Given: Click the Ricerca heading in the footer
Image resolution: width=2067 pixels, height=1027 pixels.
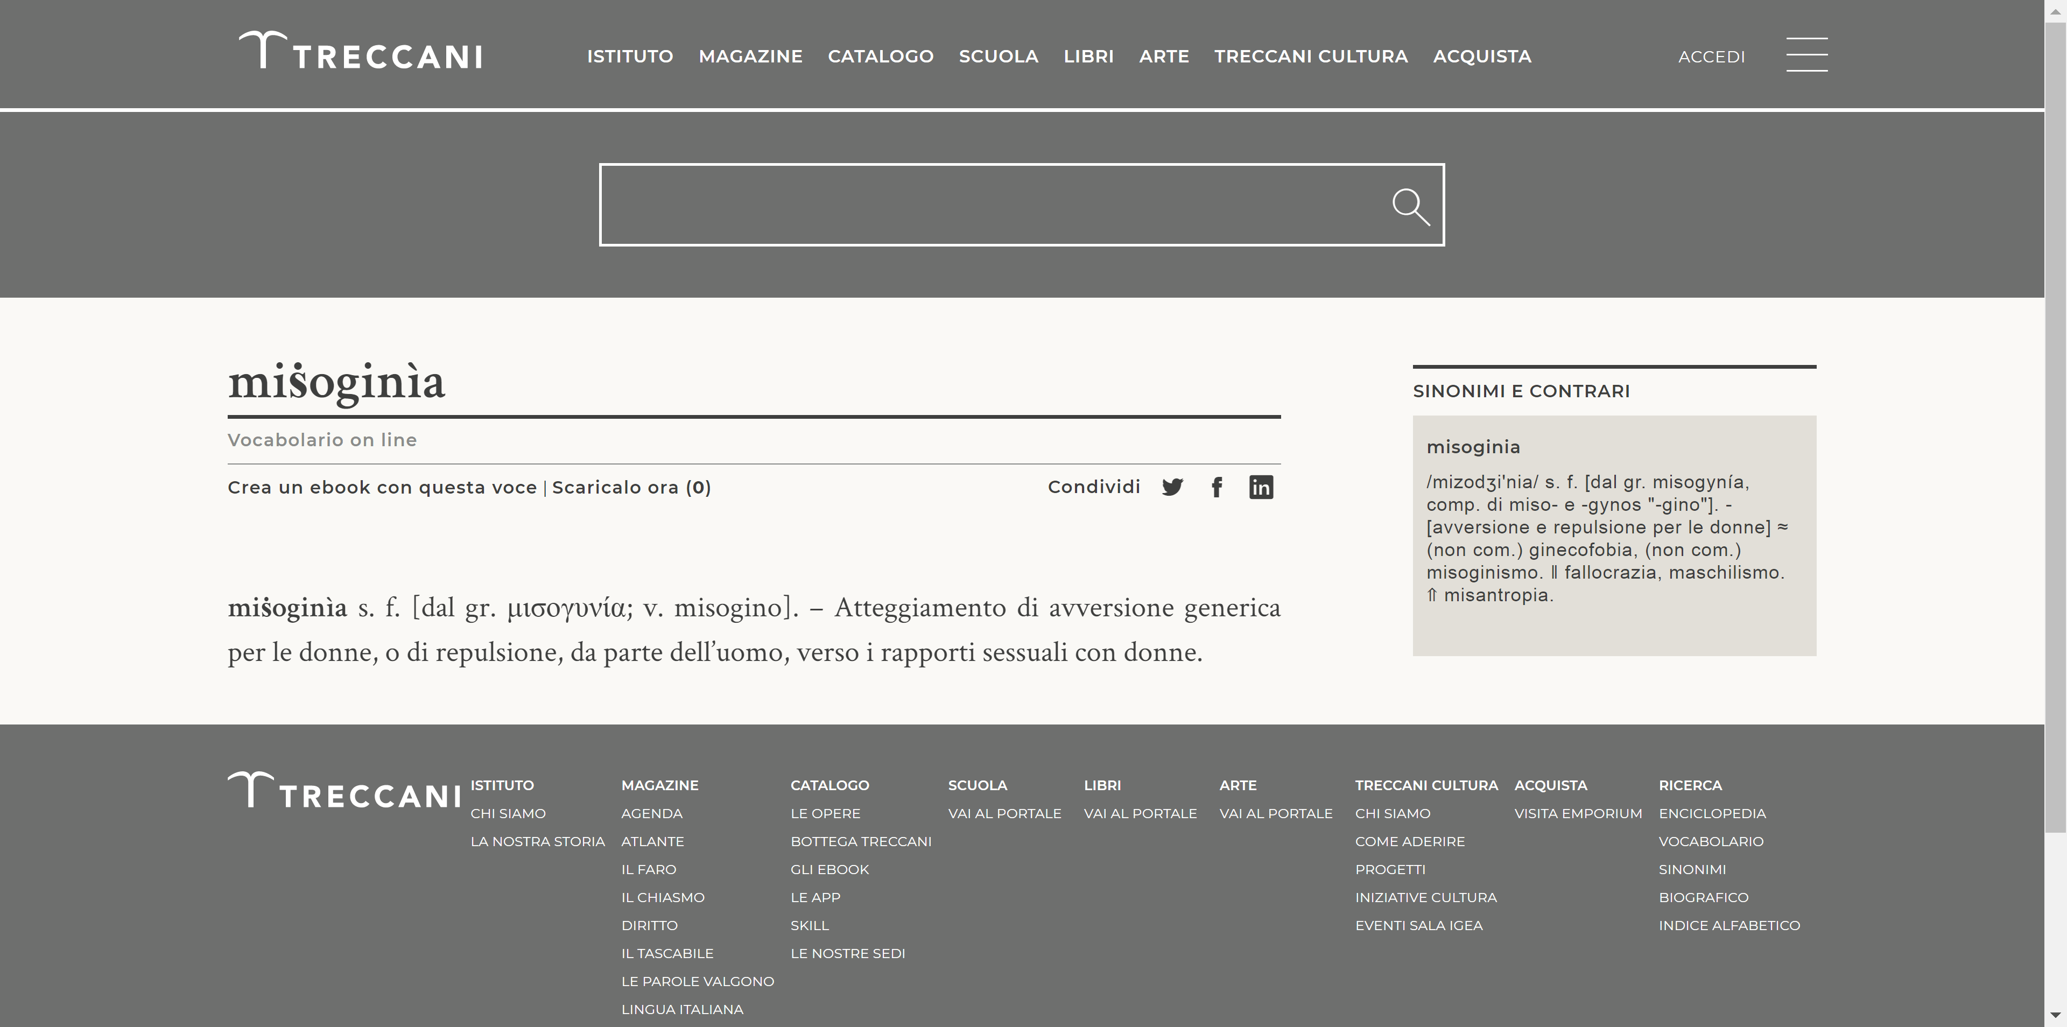Looking at the screenshot, I should [x=1690, y=785].
